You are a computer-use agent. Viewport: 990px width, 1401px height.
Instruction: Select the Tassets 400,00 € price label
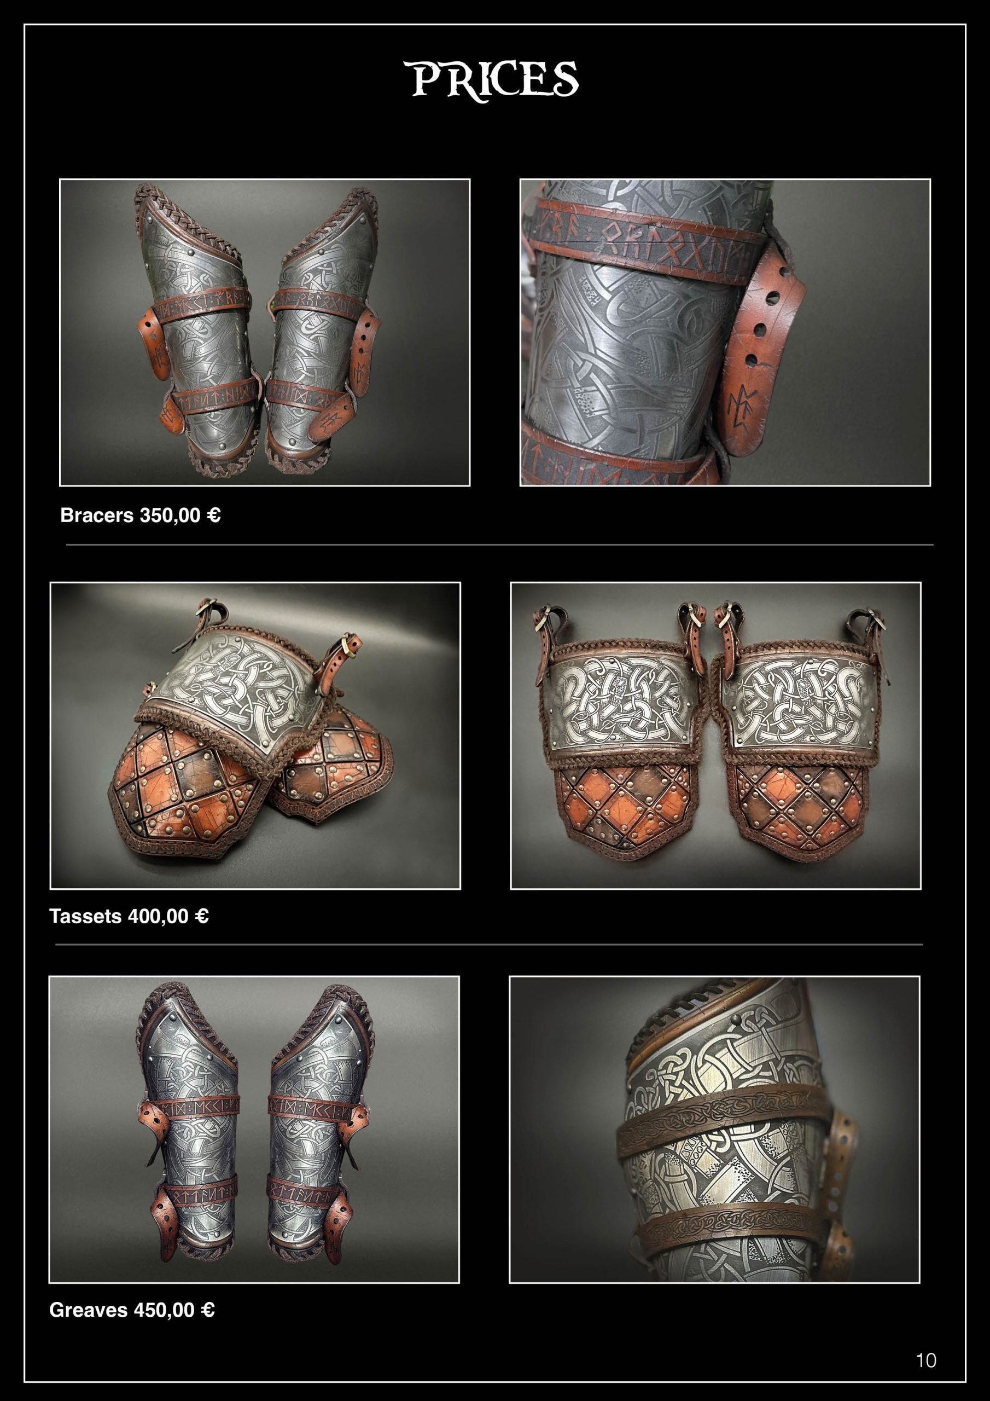[x=129, y=916]
